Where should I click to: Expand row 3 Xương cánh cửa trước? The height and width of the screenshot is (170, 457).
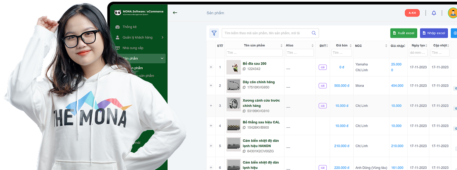click(211, 105)
